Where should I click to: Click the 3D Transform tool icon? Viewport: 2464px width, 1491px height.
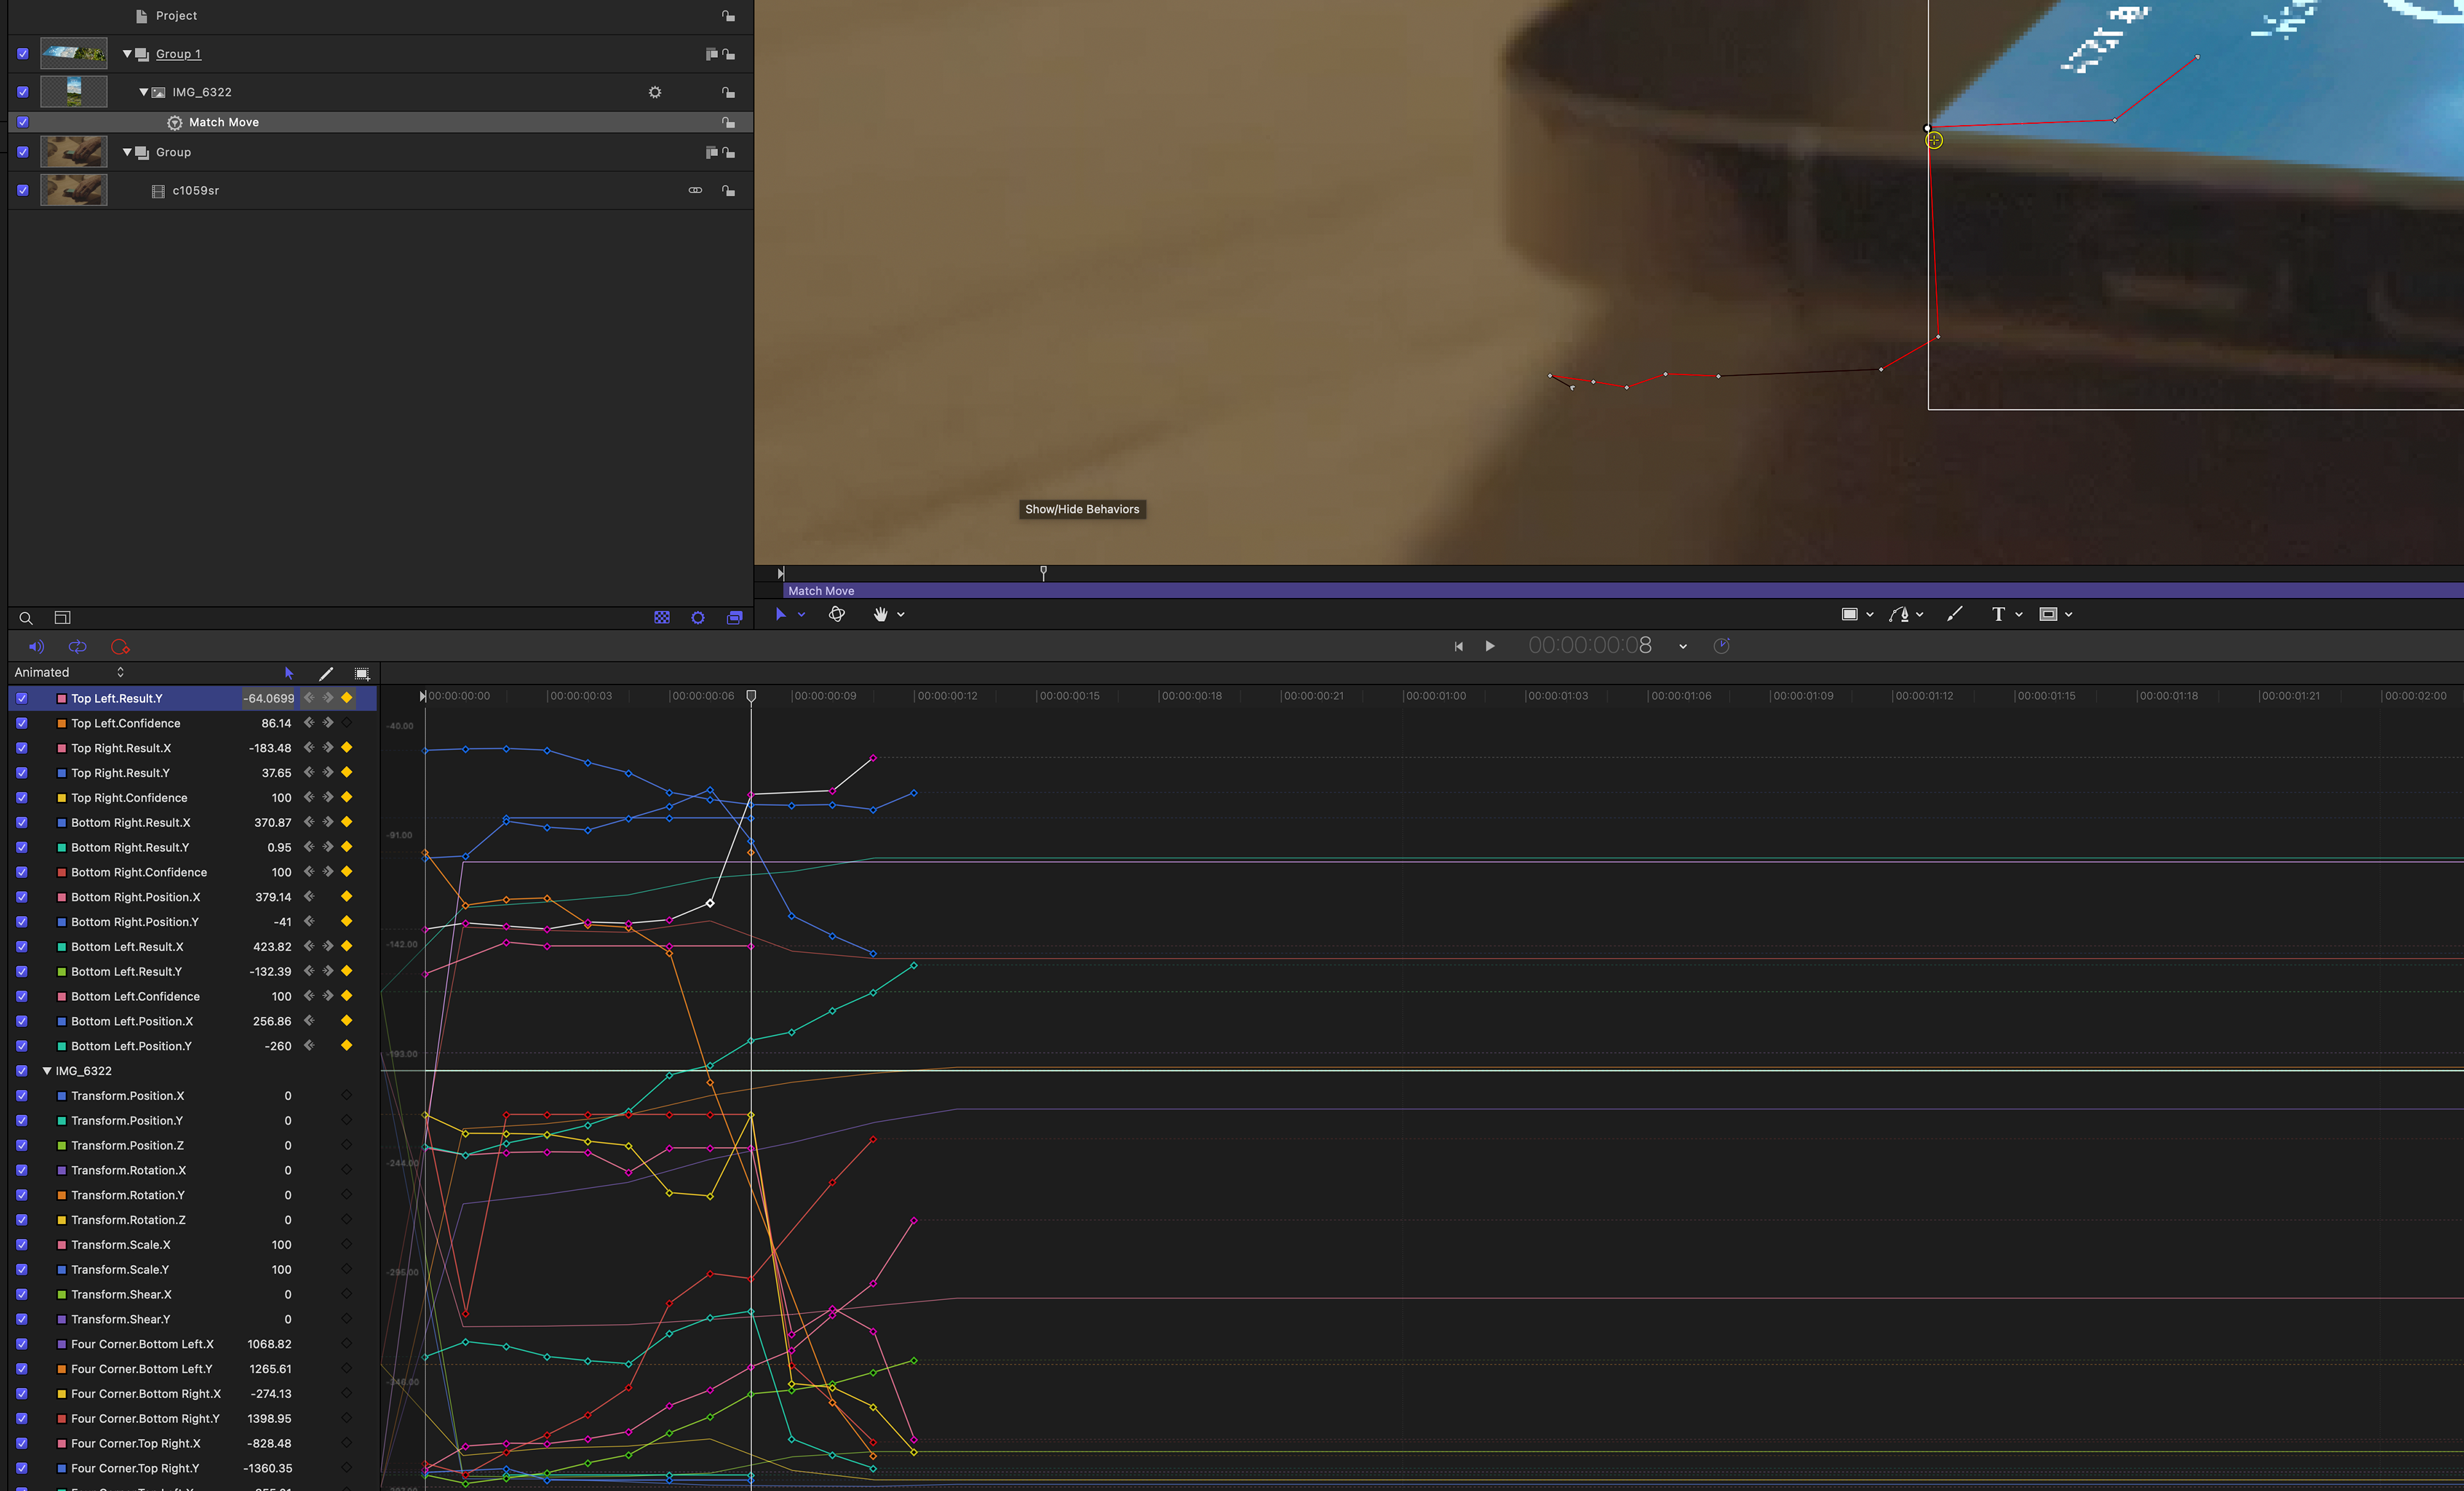pyautogui.click(x=837, y=615)
